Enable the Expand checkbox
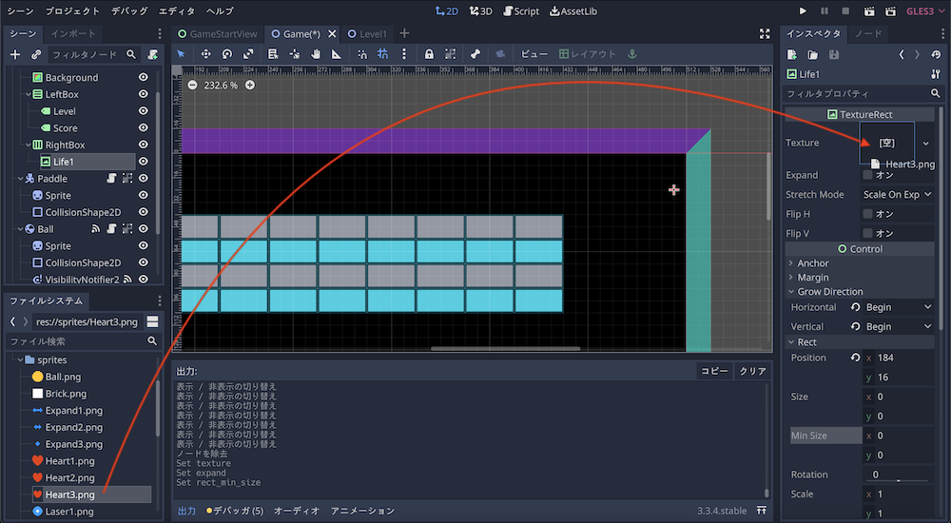The height and width of the screenshot is (523, 951). [x=868, y=175]
